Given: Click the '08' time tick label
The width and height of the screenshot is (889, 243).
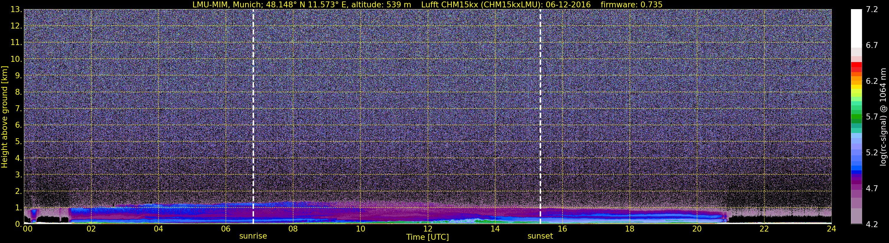Looking at the screenshot, I should [293, 229].
